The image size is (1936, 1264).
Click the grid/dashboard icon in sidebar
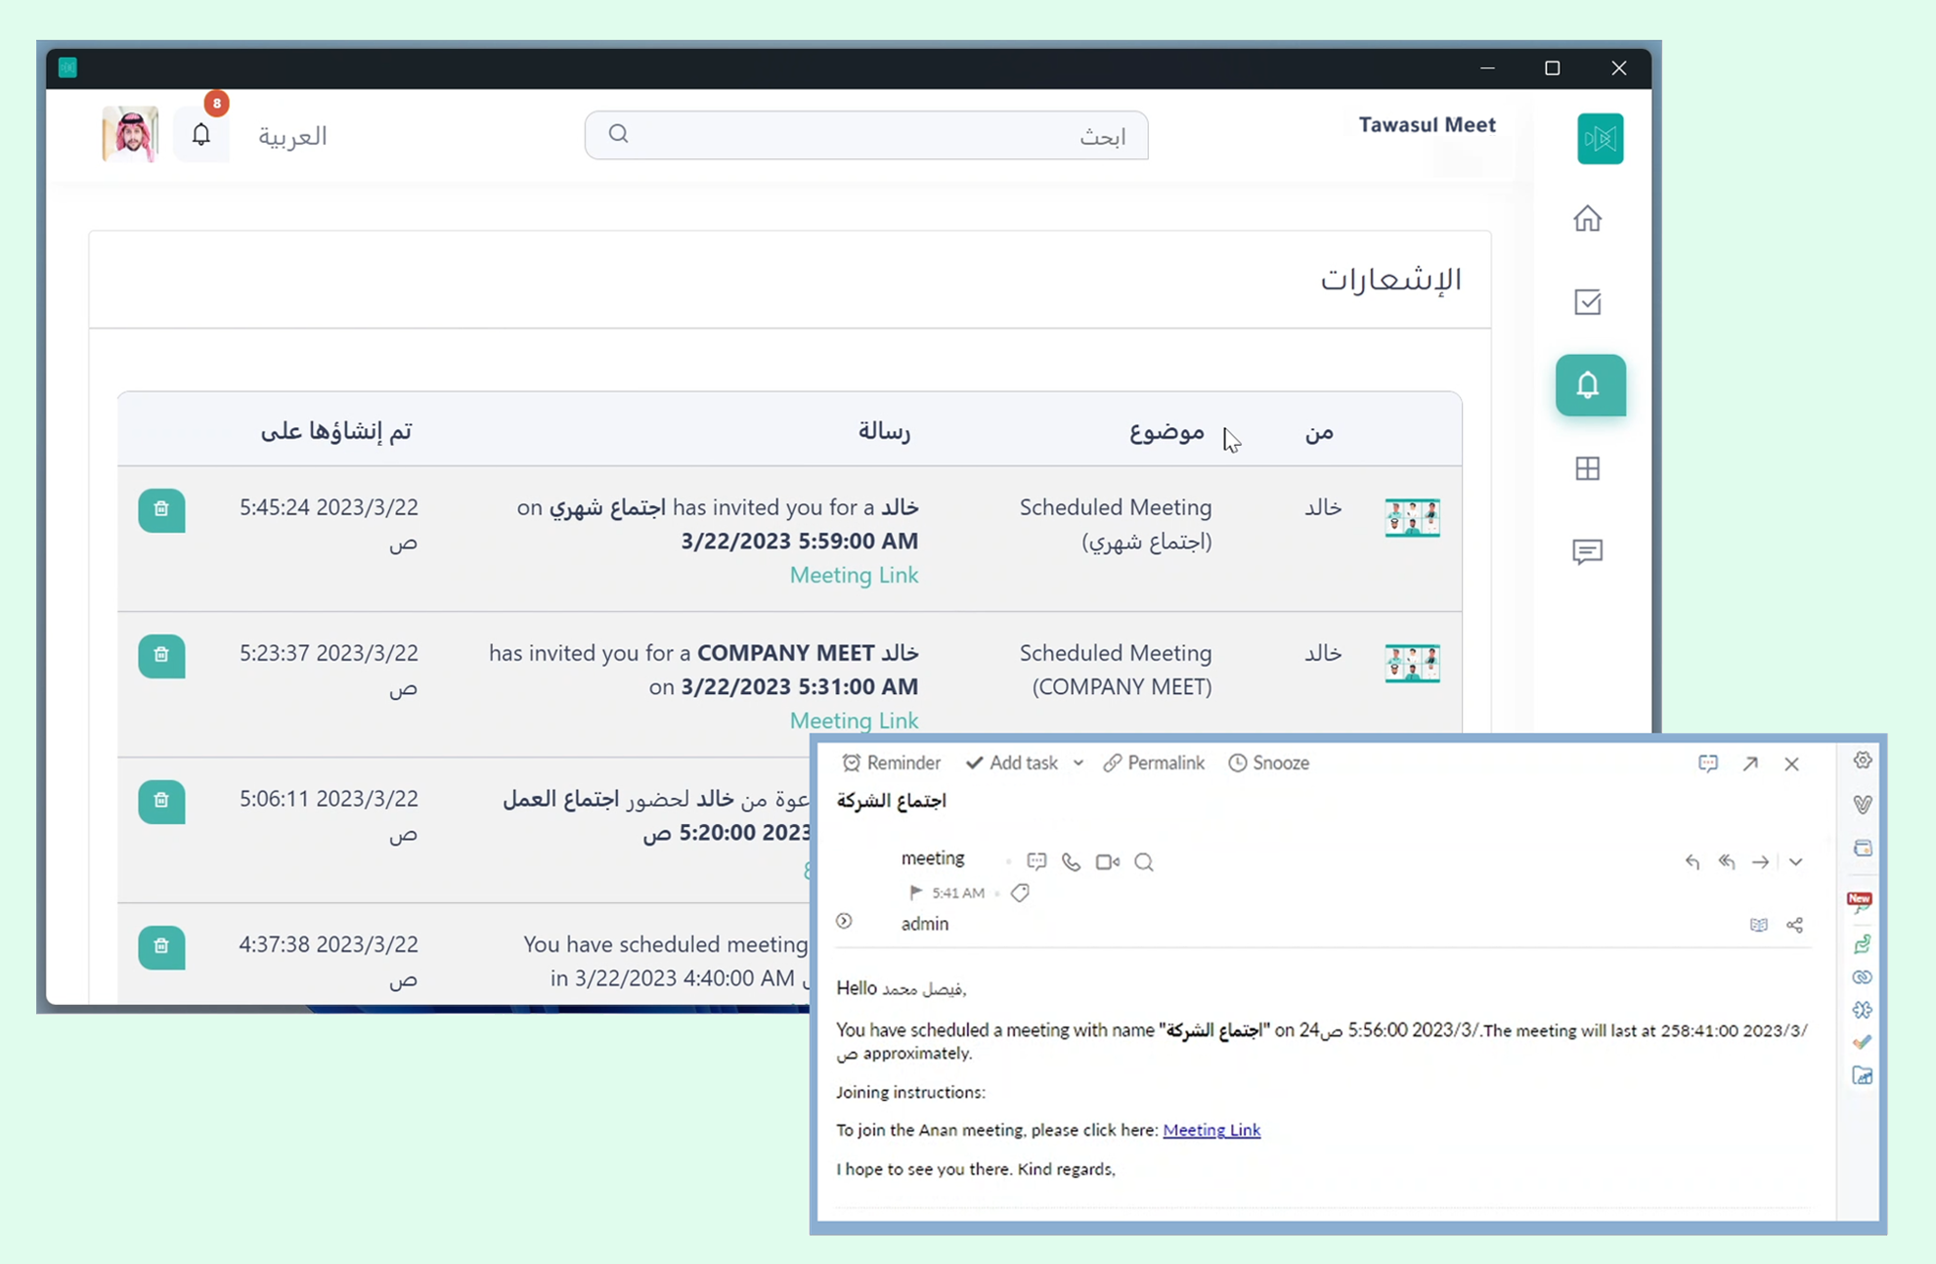1588,468
